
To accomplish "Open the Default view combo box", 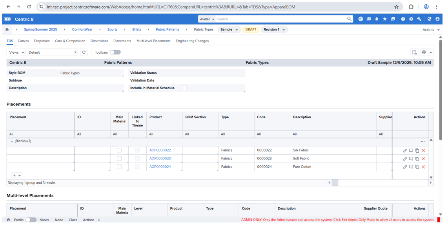I will pos(53,52).
